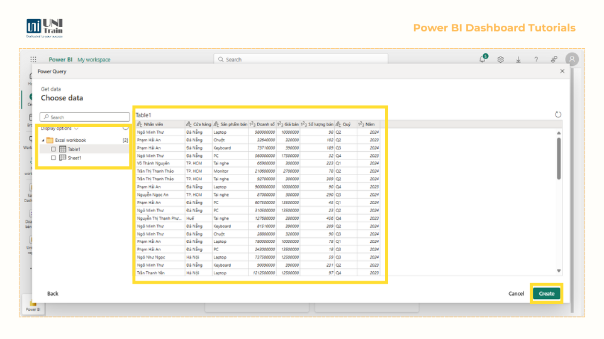604x339 pixels.
Task: Select the Doanh số column header
Action: tap(263, 124)
